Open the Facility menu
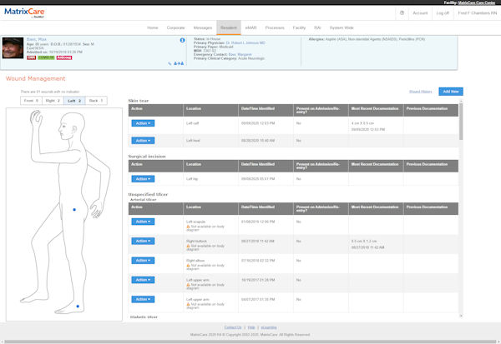Screen dimensions: 501x344 click(299, 27)
